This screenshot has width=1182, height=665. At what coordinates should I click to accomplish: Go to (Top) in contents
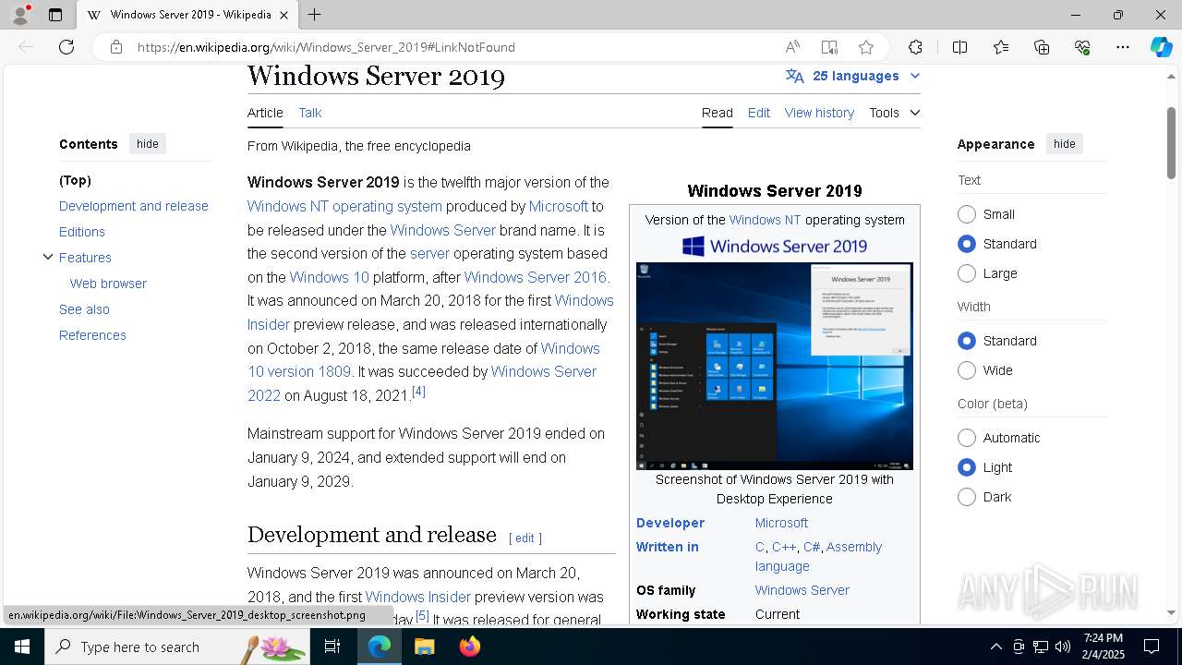tap(75, 180)
